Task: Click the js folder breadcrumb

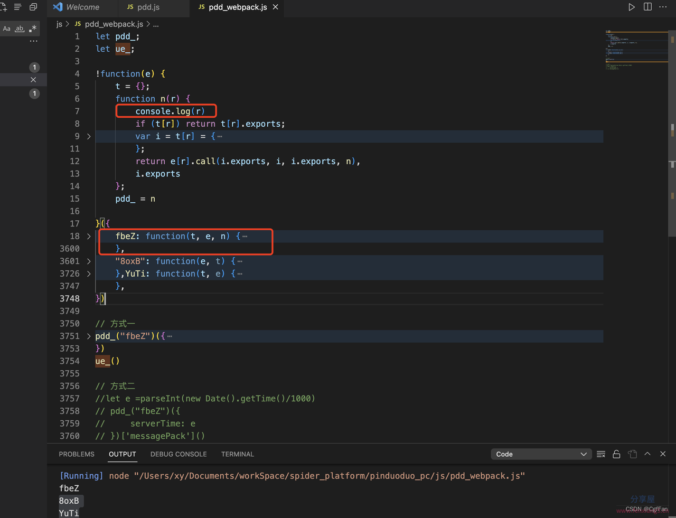Action: click(59, 24)
